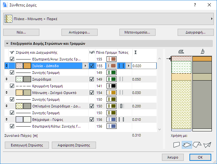Collapse Επεξεργασία Δομής Στρώσεων και Γραμμών panel
This screenshot has width=217, height=164.
tap(7, 43)
